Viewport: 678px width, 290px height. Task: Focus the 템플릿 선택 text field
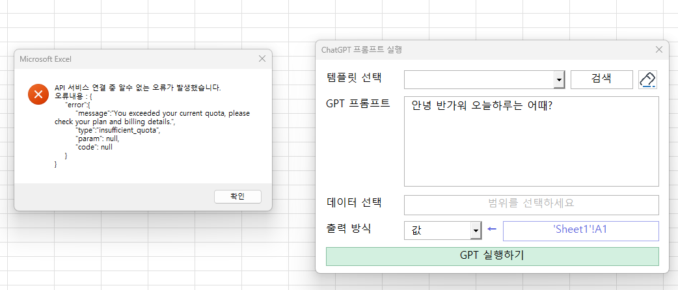click(478, 79)
